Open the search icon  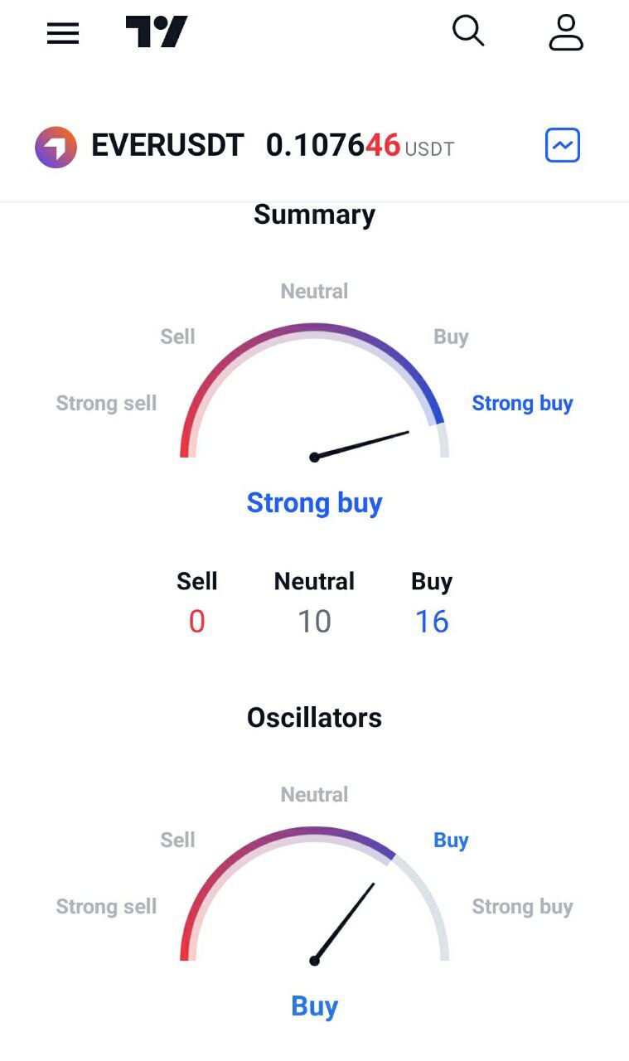click(x=468, y=32)
